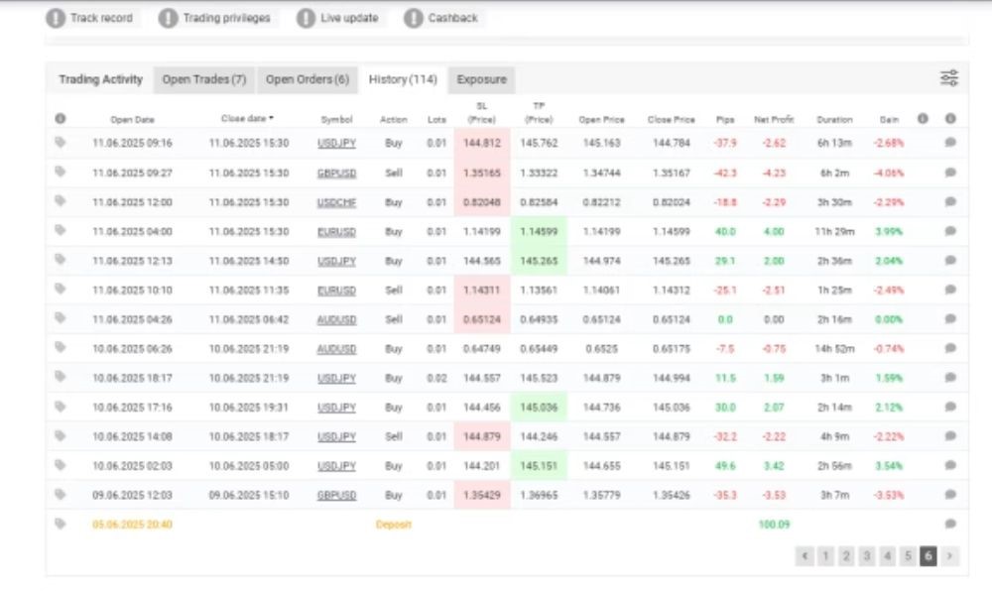Image resolution: width=992 pixels, height=591 pixels.
Task: Go to page 1 in pagination
Action: point(825,556)
